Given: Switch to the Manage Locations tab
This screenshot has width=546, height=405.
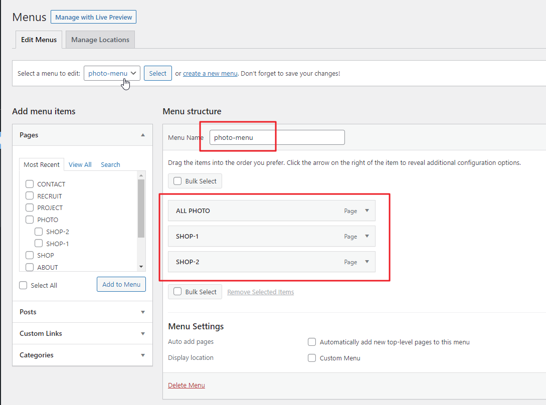Looking at the screenshot, I should click(100, 40).
